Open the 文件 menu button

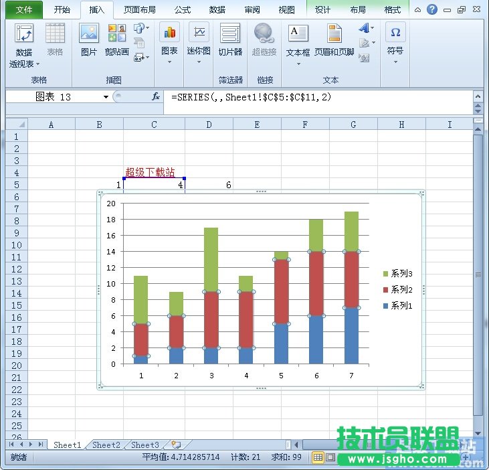pos(24,10)
